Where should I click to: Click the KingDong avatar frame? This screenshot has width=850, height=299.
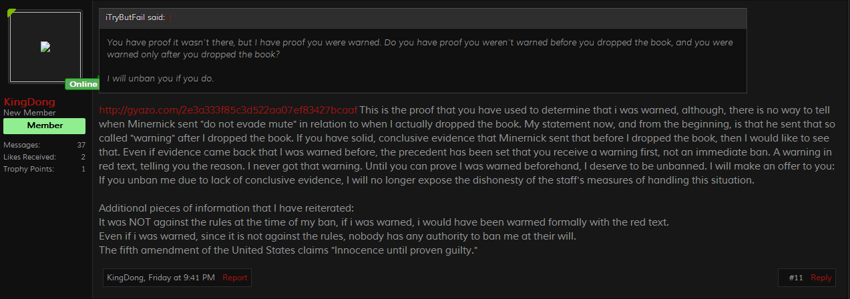pyautogui.click(x=45, y=47)
